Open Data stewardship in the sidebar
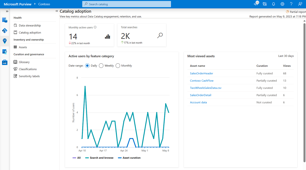The height and width of the screenshot is (170, 306). point(30,25)
